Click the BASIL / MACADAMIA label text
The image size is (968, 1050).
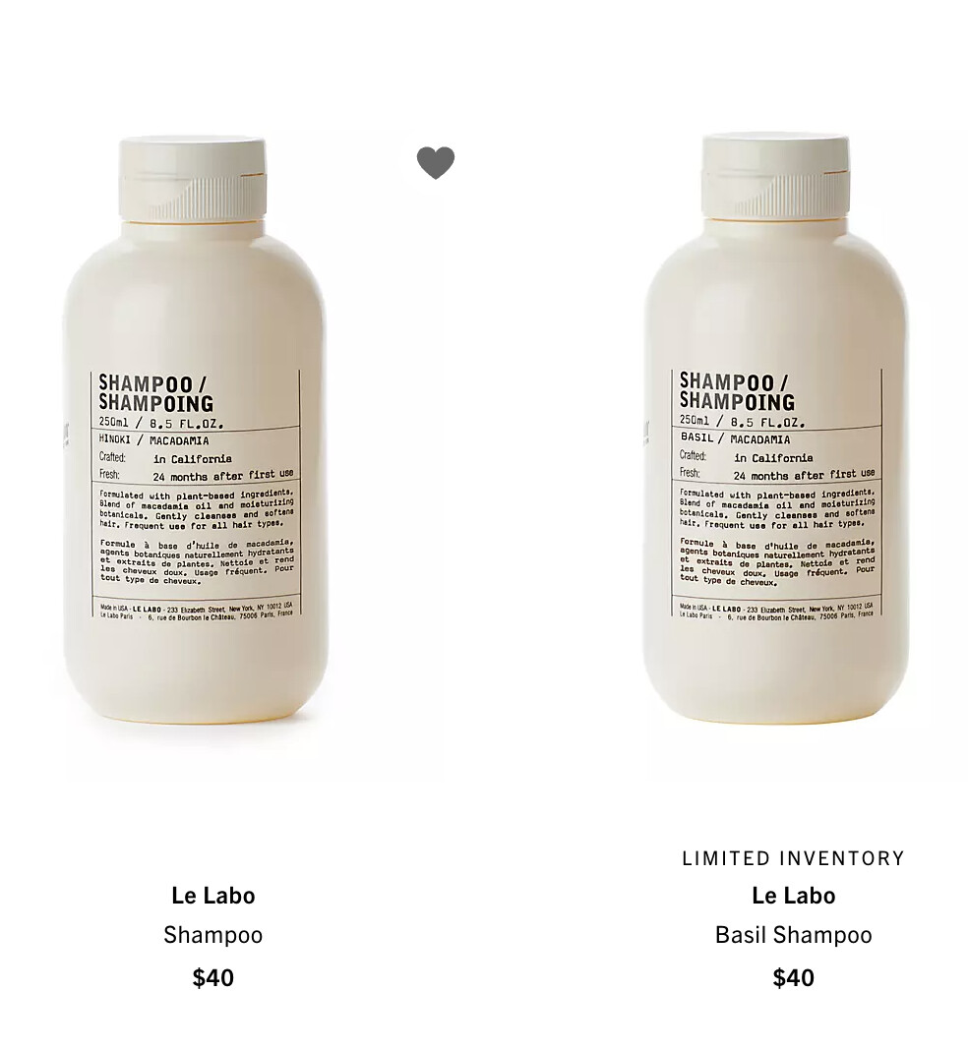(x=735, y=438)
